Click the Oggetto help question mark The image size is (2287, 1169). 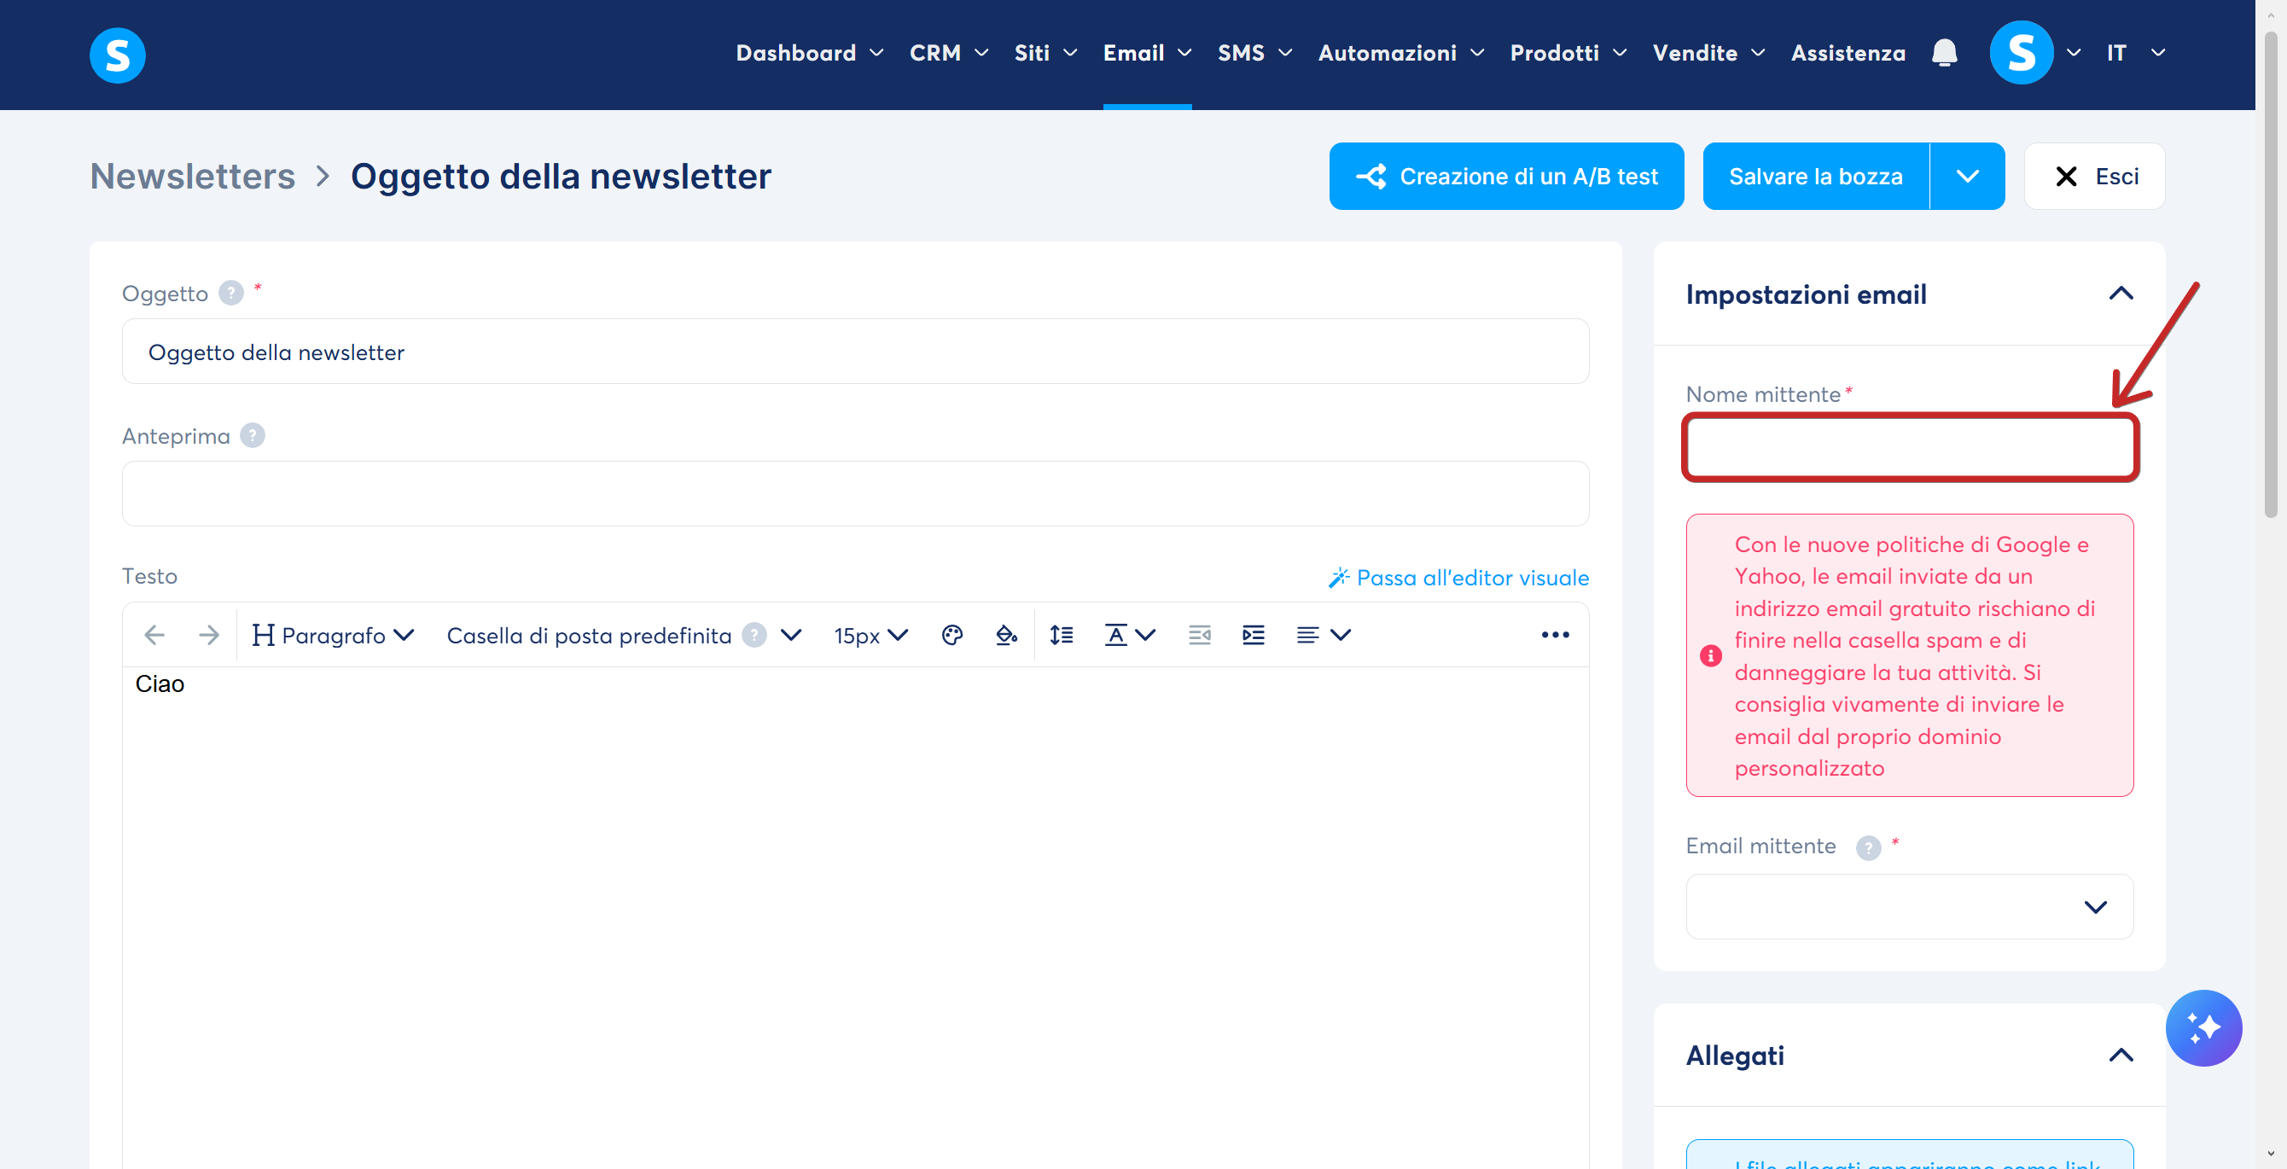230,293
